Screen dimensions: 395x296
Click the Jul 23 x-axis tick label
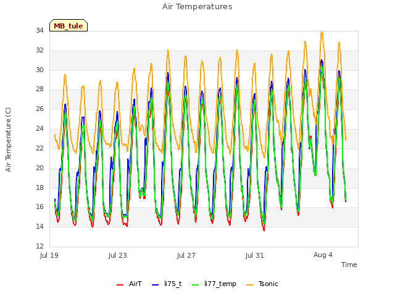coord(118,255)
